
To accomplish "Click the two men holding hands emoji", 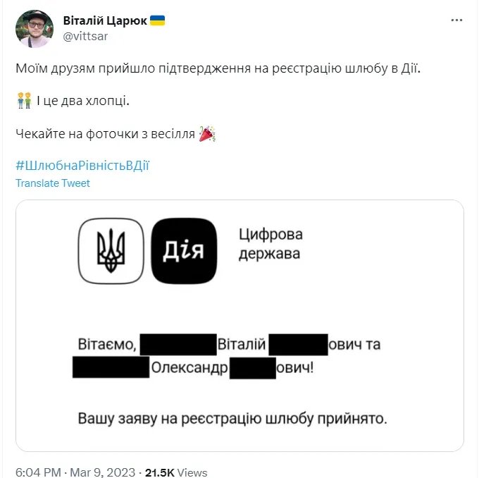I will pyautogui.click(x=23, y=101).
